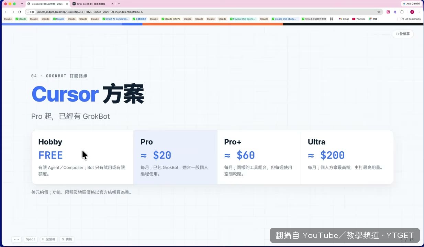Screen dimensions: 424x247
Task: Click the Ask Gemini button
Action: [411, 4]
